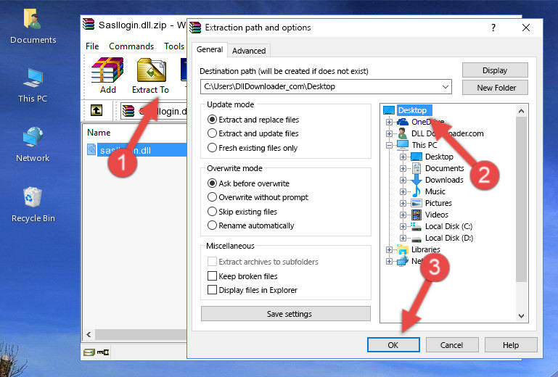
Task: Select the Downloads folder in tree
Action: (443, 180)
